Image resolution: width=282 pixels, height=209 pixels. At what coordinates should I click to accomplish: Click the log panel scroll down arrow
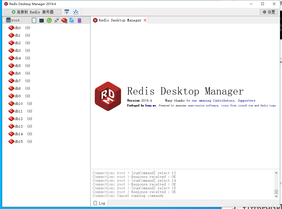tap(276, 196)
